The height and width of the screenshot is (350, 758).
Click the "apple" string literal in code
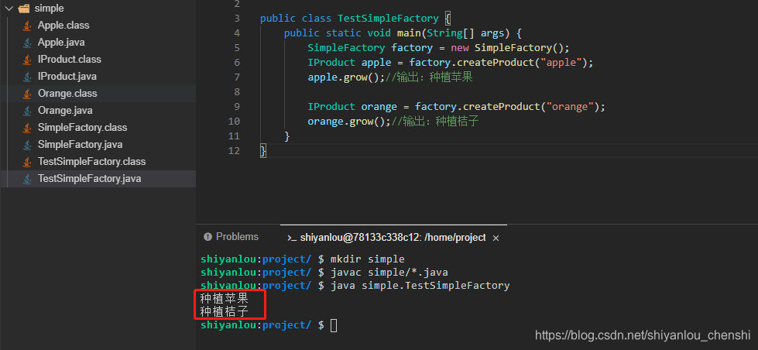pos(561,63)
